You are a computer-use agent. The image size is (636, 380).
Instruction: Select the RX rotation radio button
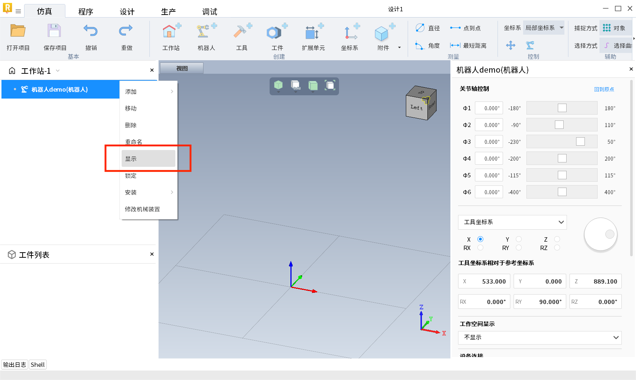click(x=480, y=248)
